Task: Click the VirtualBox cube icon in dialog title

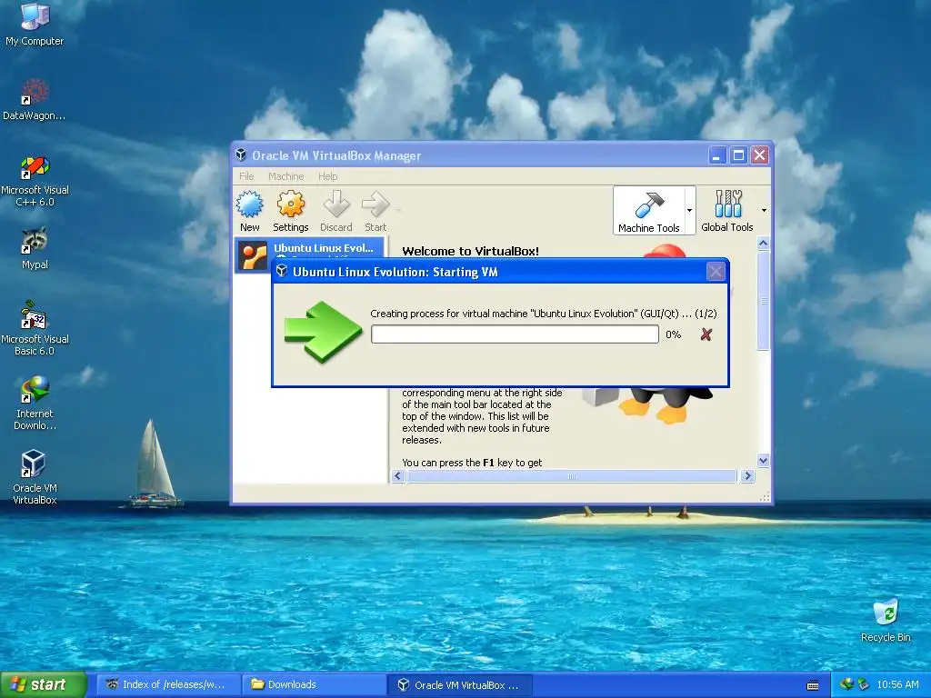Action: (282, 271)
